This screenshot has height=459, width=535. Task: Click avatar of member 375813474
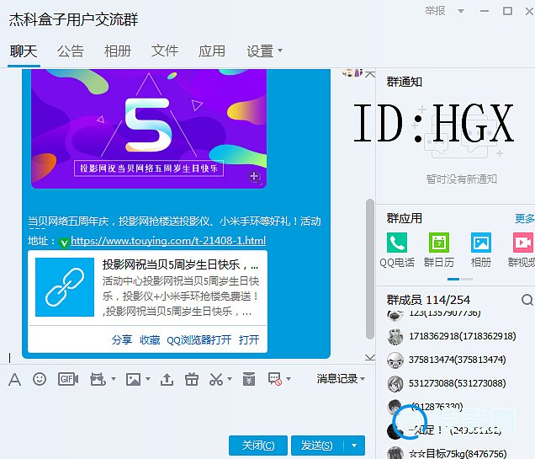395,360
